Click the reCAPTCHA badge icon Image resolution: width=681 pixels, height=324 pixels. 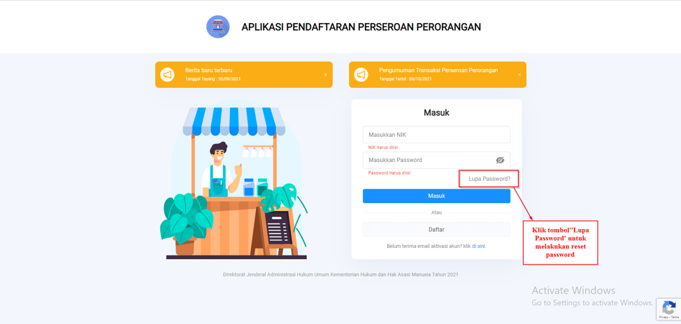click(x=668, y=307)
